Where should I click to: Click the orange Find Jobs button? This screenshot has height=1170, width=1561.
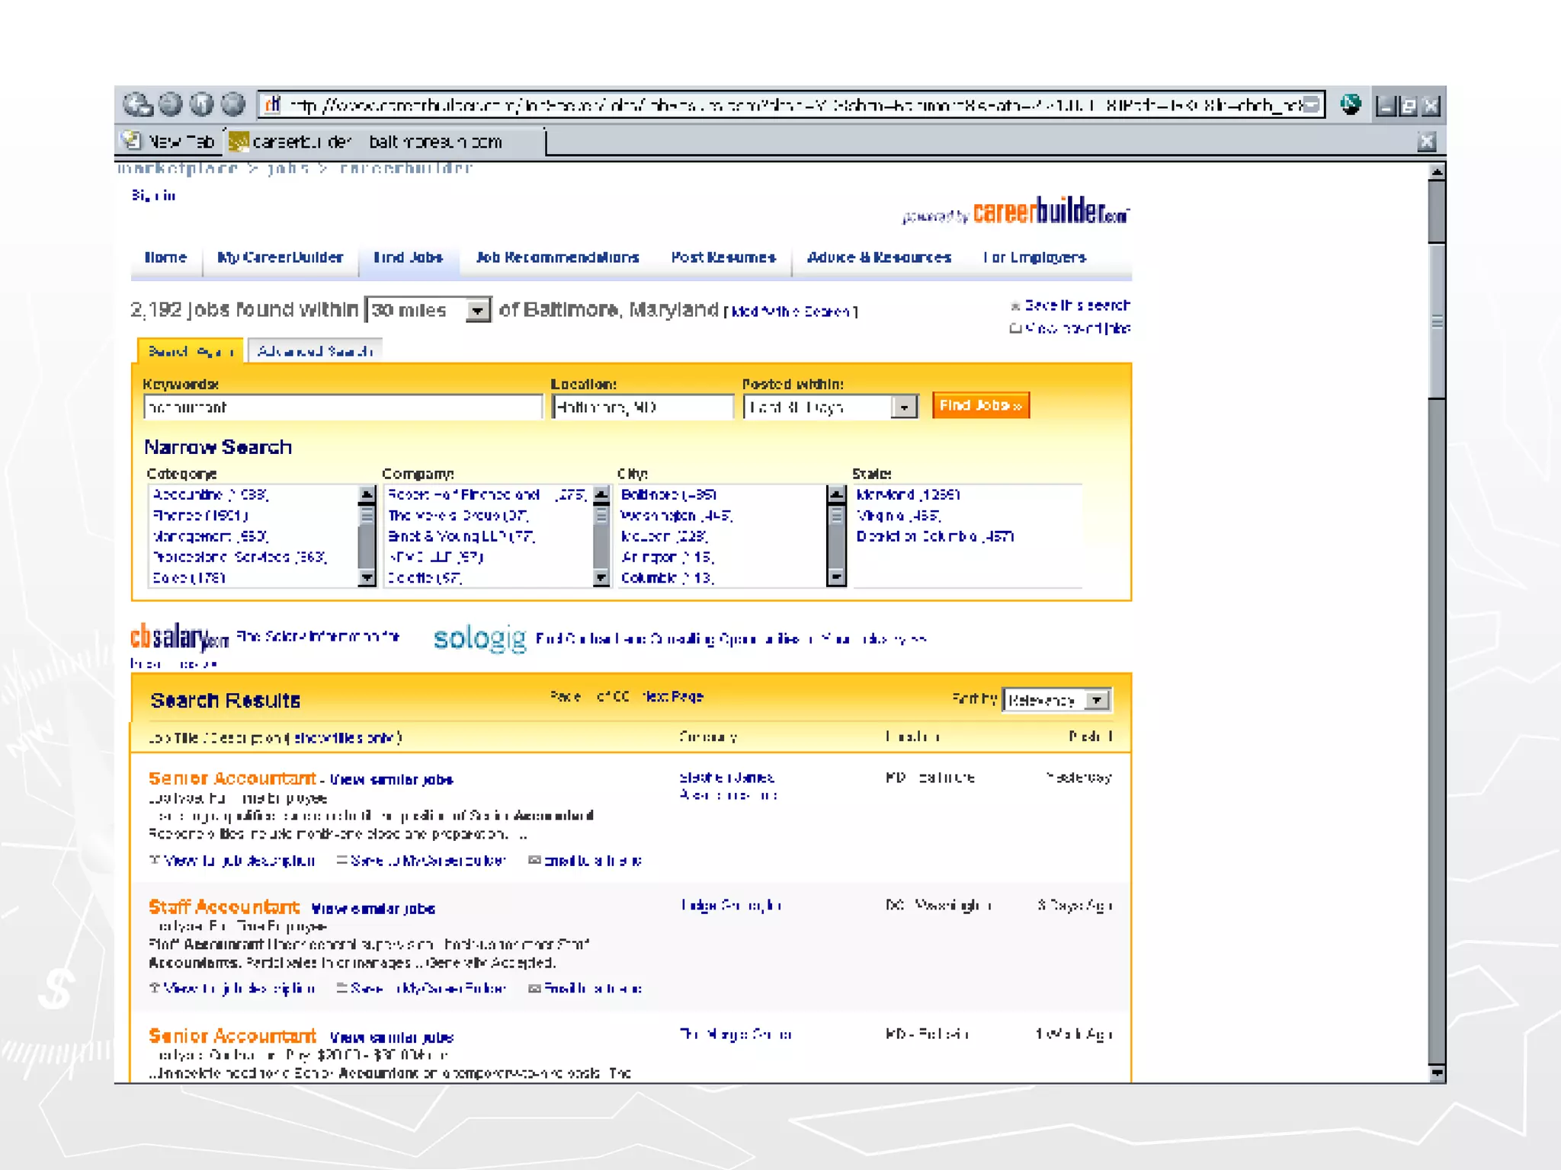980,405
